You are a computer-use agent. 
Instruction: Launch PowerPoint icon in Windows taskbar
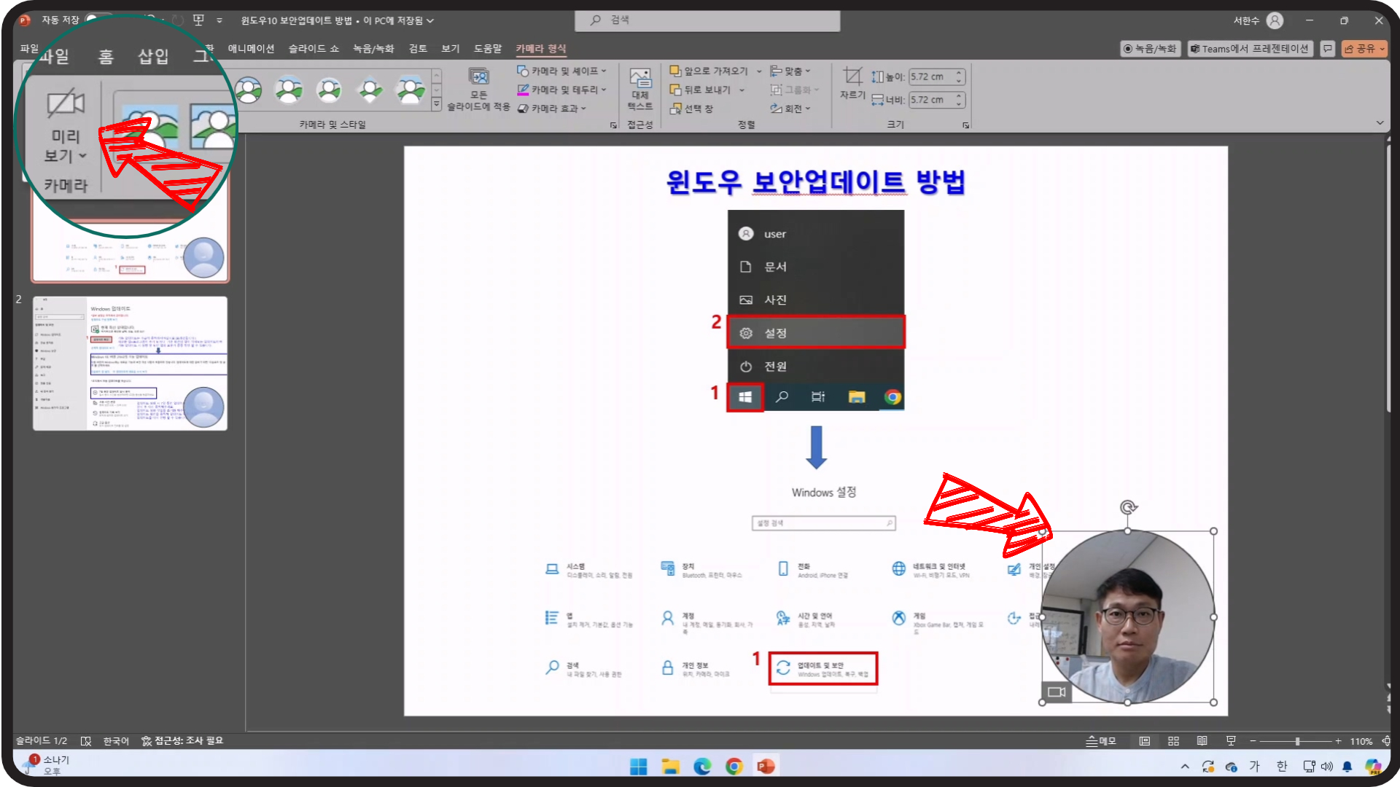tap(766, 767)
